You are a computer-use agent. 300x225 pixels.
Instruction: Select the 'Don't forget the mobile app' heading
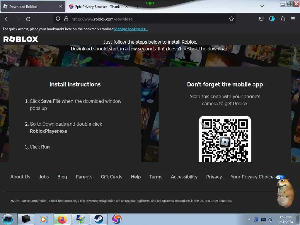[x=225, y=84]
